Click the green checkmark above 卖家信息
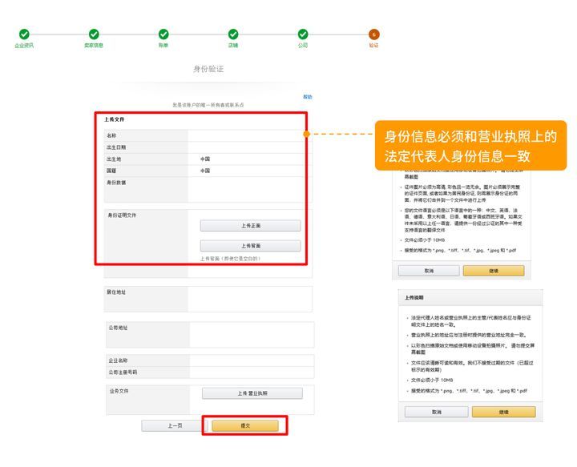Screen dimensions: 577x467 94,34
